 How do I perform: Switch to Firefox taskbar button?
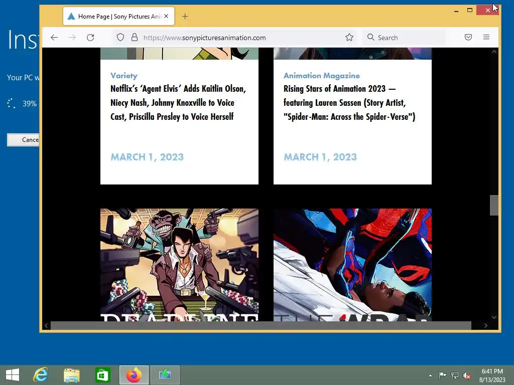click(x=134, y=375)
